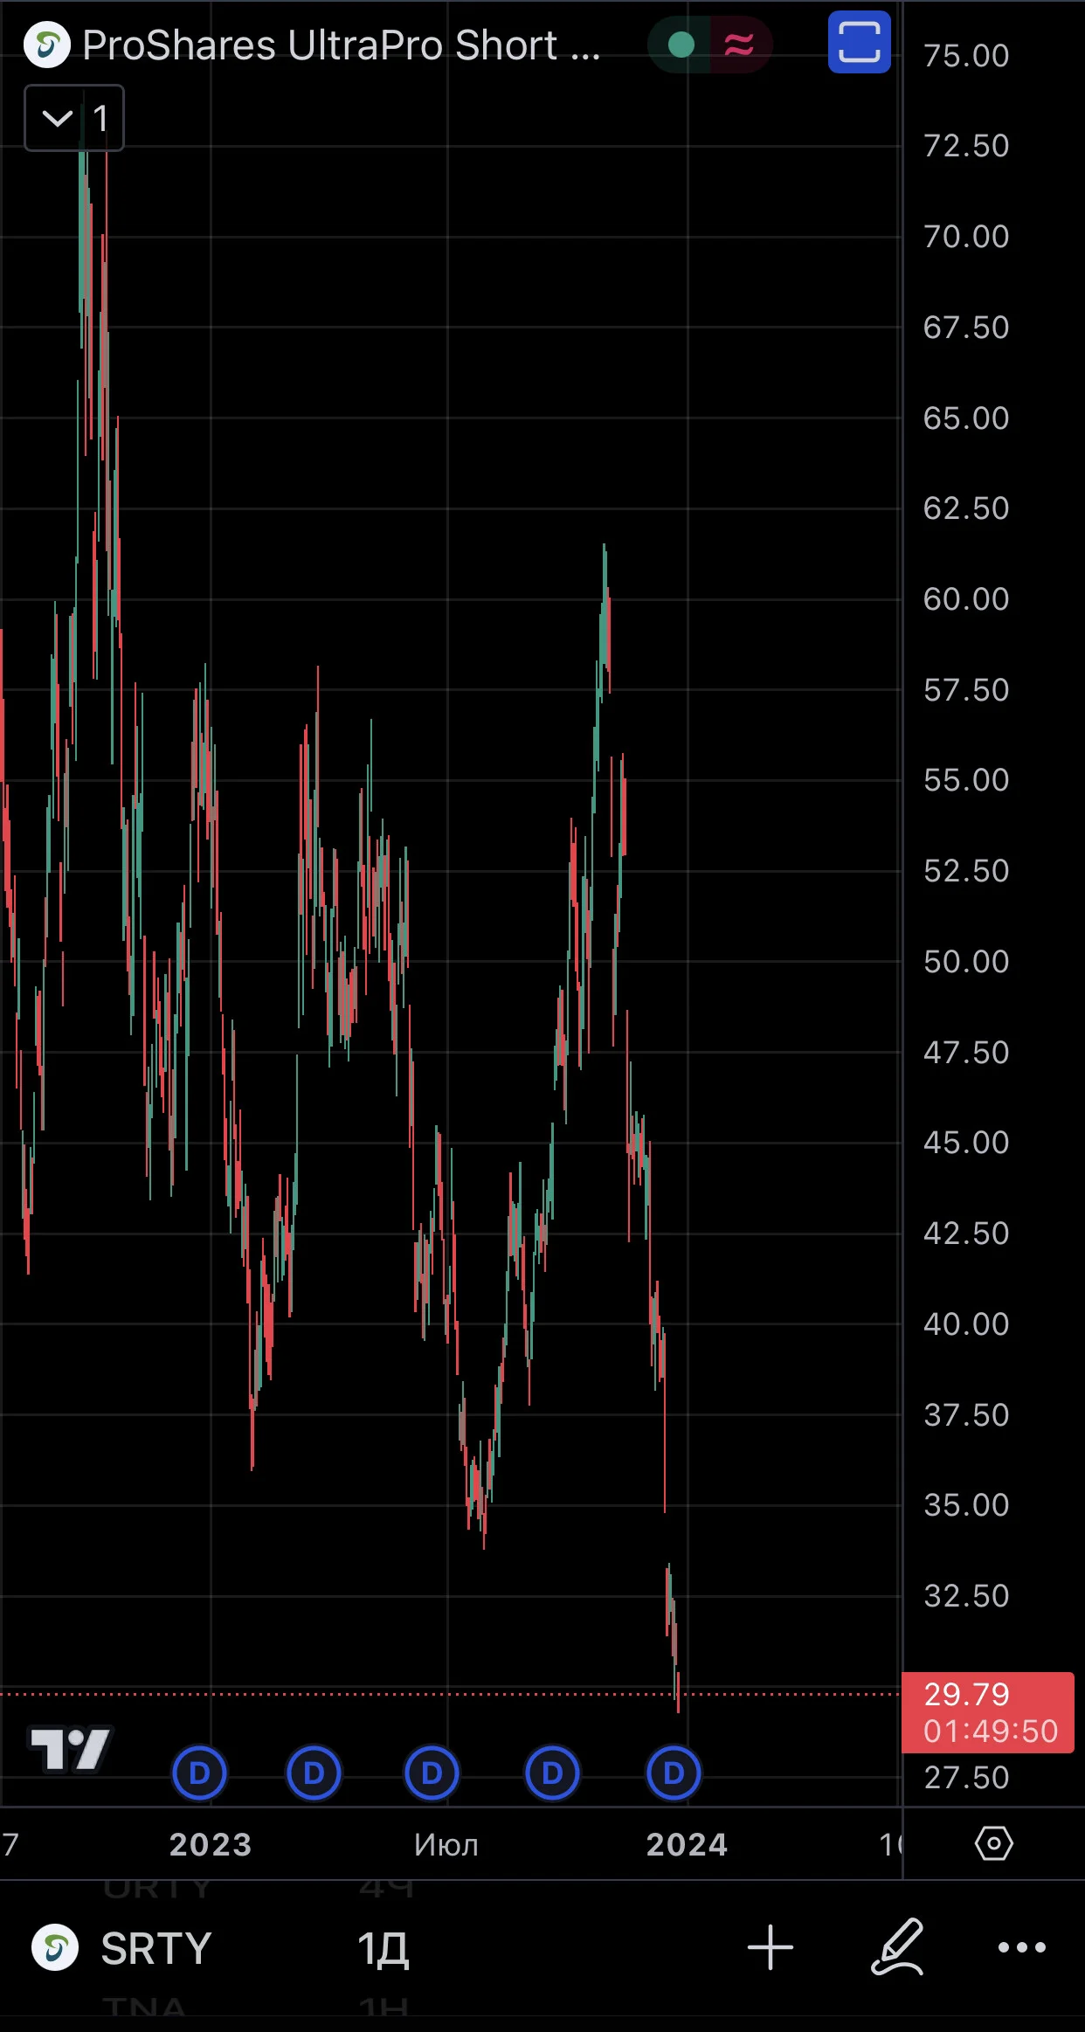Tap the dividend marker nearest the Июл label
The height and width of the screenshot is (2032, 1085).
click(432, 1773)
